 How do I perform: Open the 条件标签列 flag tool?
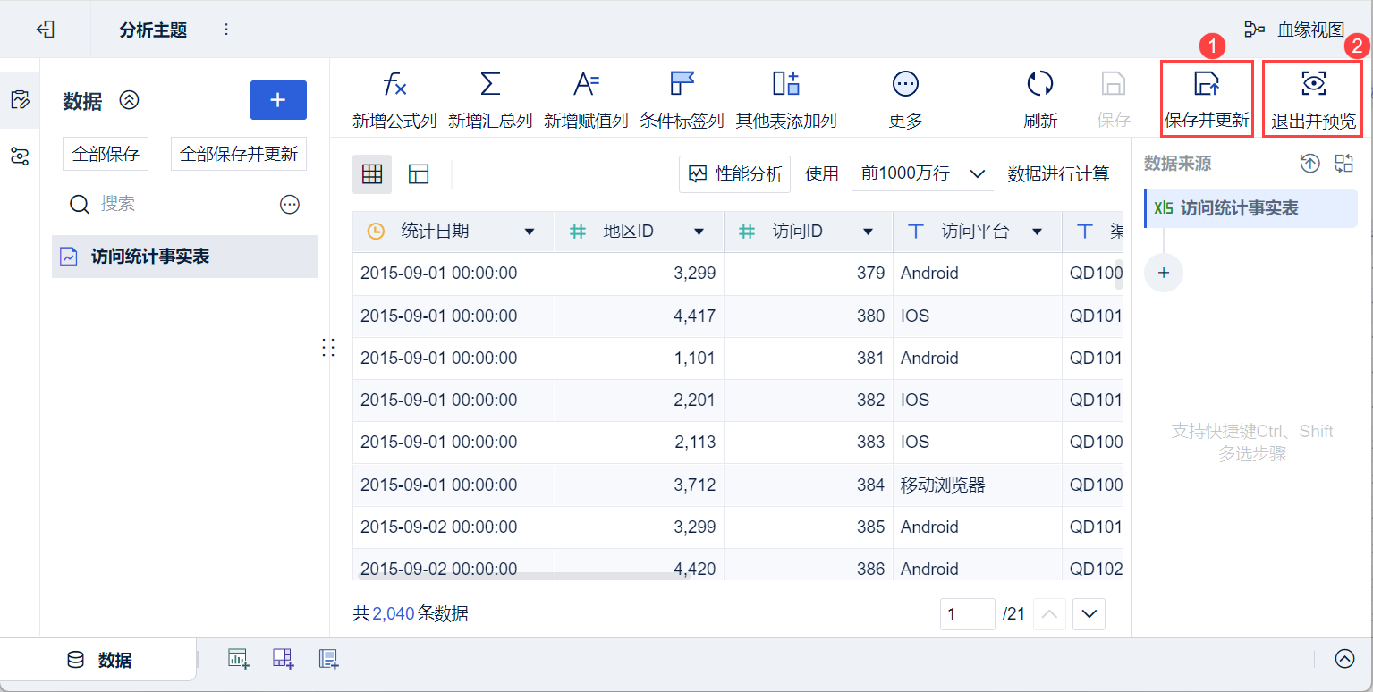click(x=682, y=85)
